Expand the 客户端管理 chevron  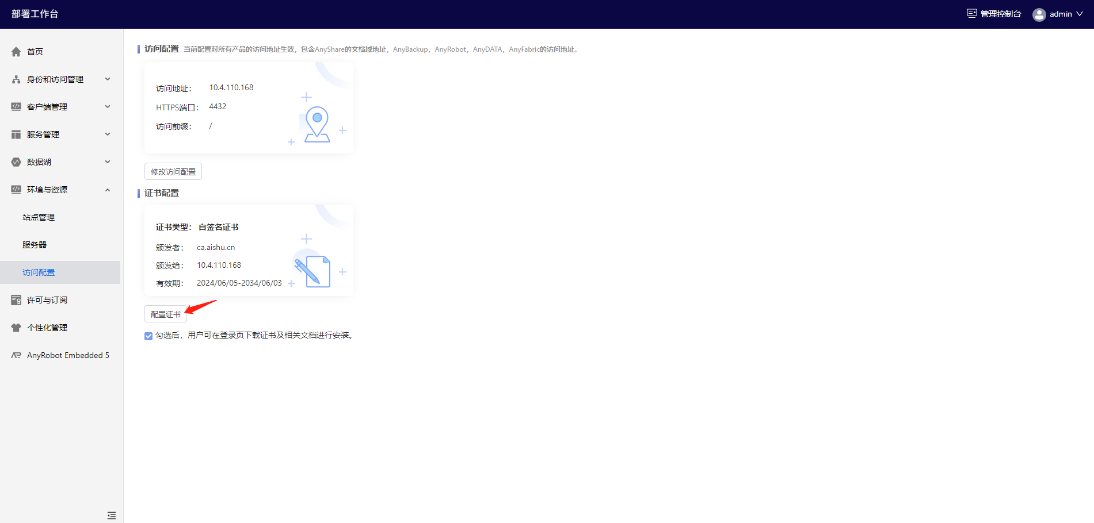(108, 107)
